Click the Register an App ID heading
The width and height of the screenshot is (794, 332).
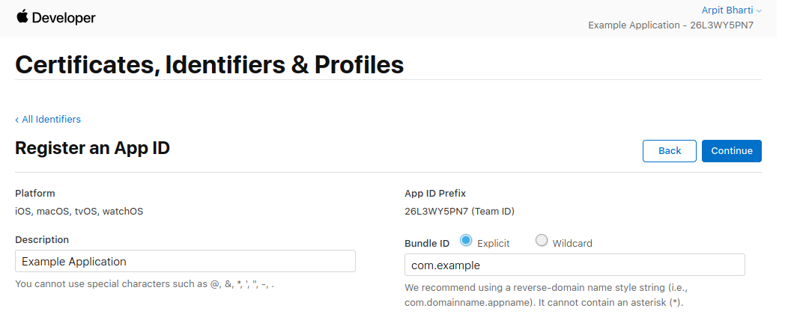click(x=92, y=148)
